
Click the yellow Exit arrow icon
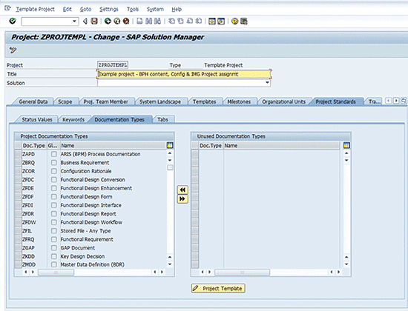click(116, 21)
